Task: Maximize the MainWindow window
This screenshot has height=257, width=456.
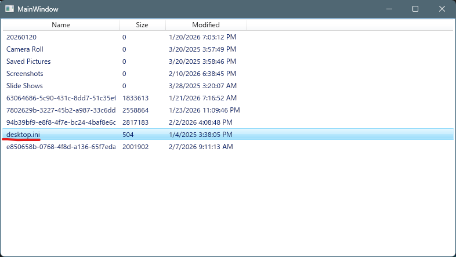Action: (x=415, y=9)
